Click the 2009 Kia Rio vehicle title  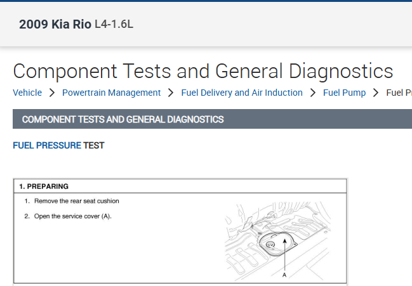point(55,25)
